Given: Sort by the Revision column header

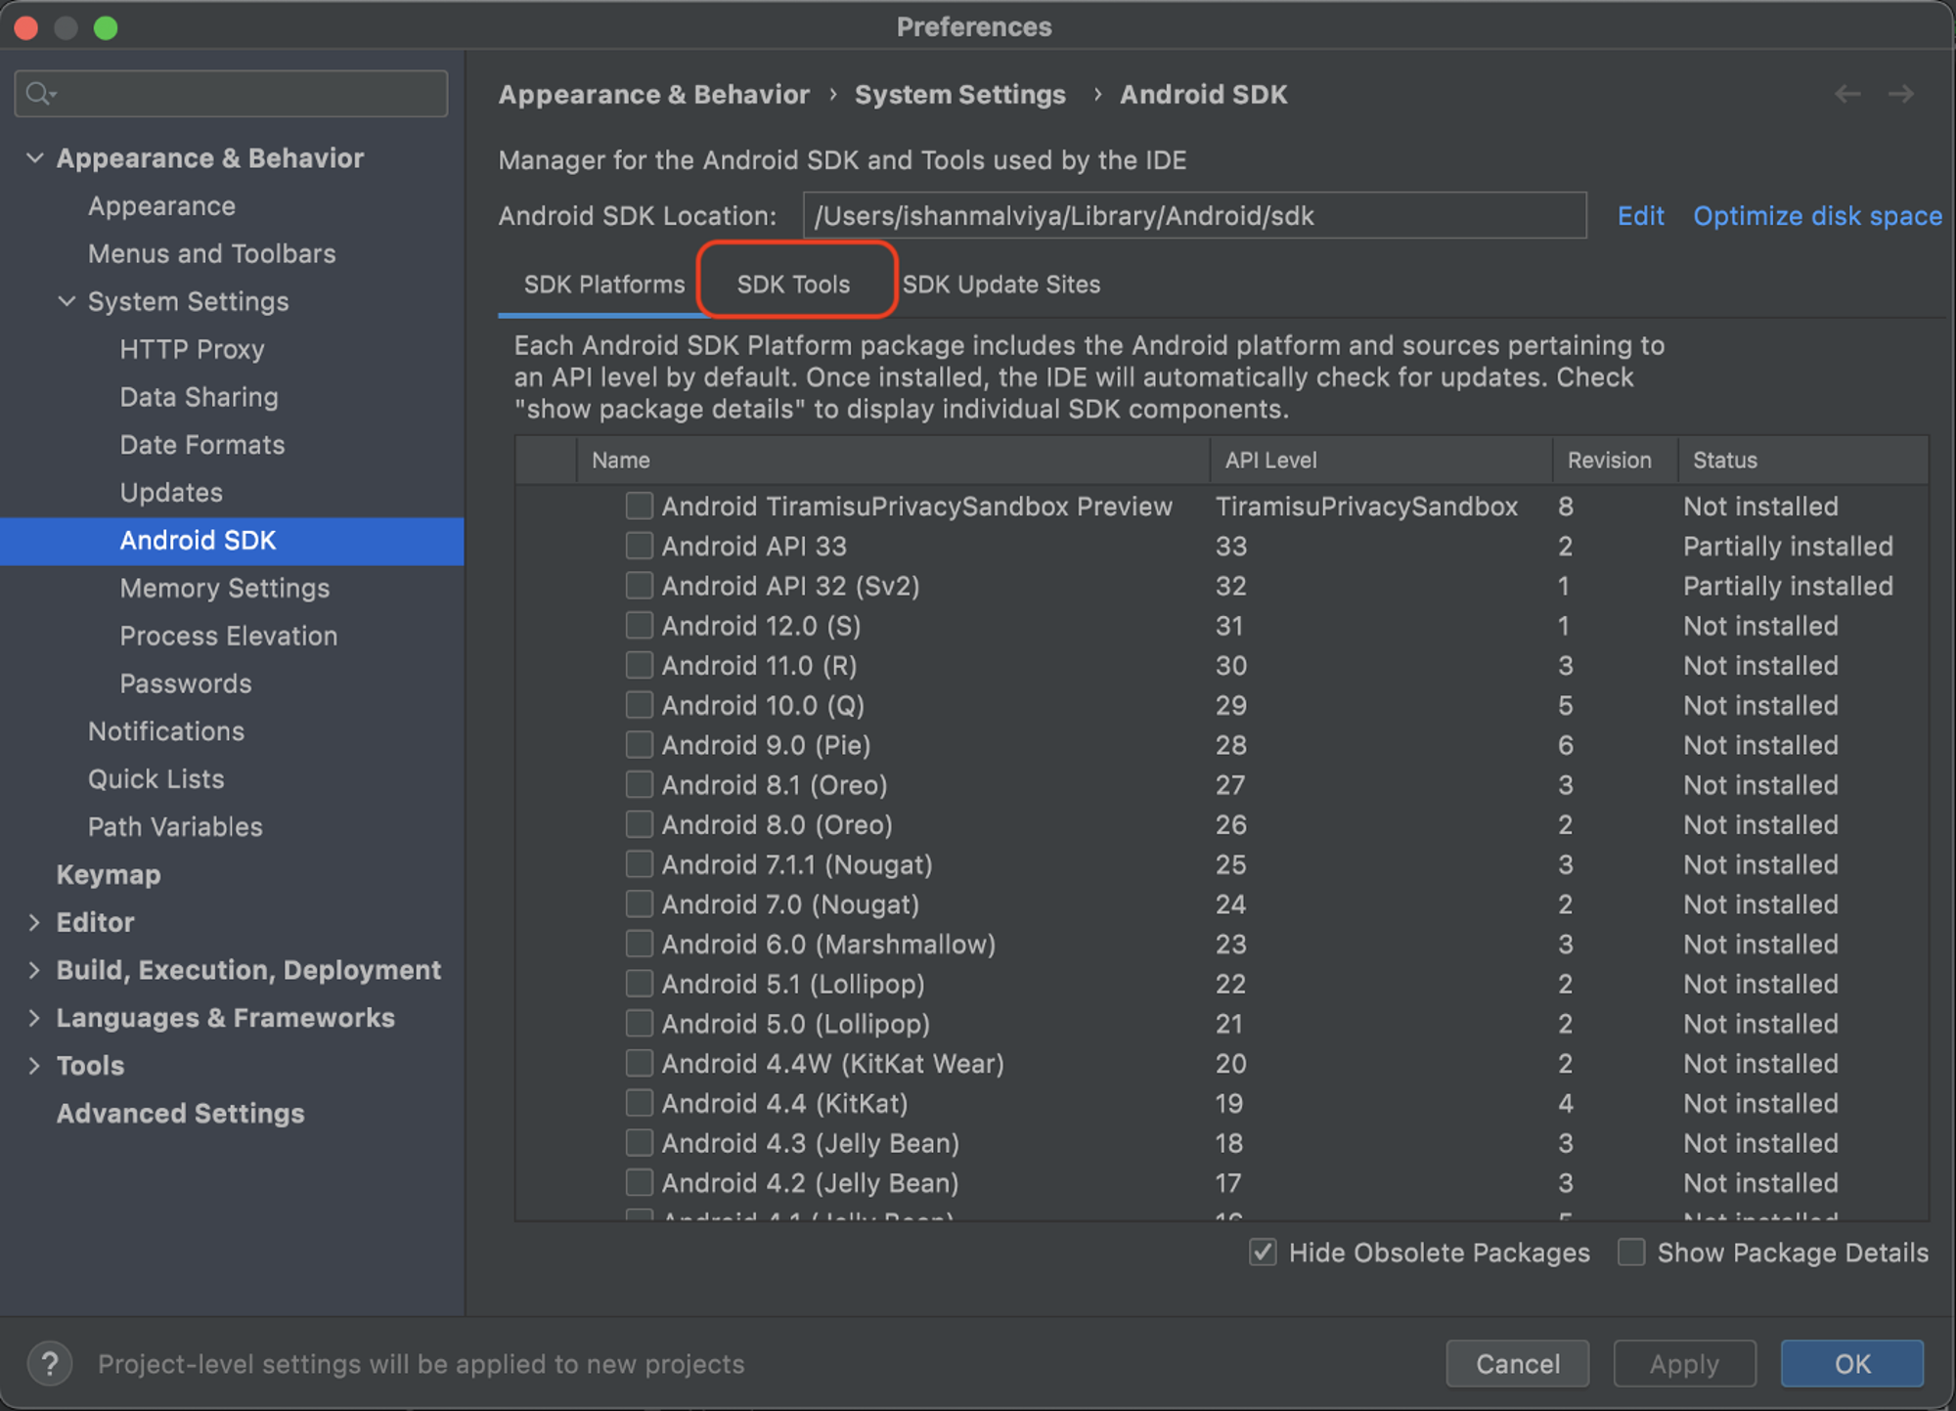Looking at the screenshot, I should [1615, 460].
